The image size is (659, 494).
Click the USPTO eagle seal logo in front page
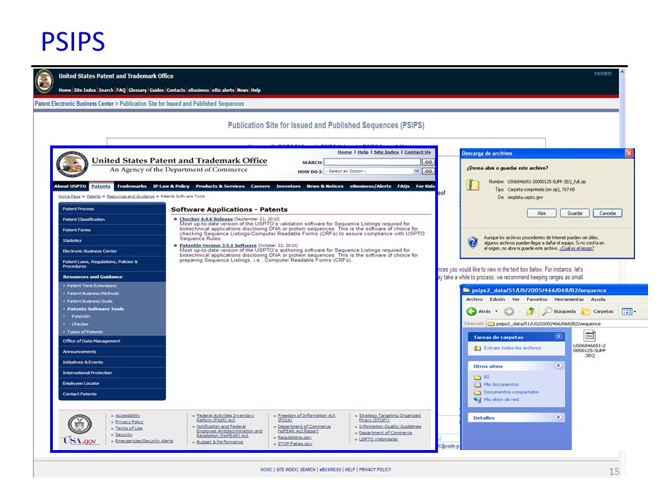(72, 164)
